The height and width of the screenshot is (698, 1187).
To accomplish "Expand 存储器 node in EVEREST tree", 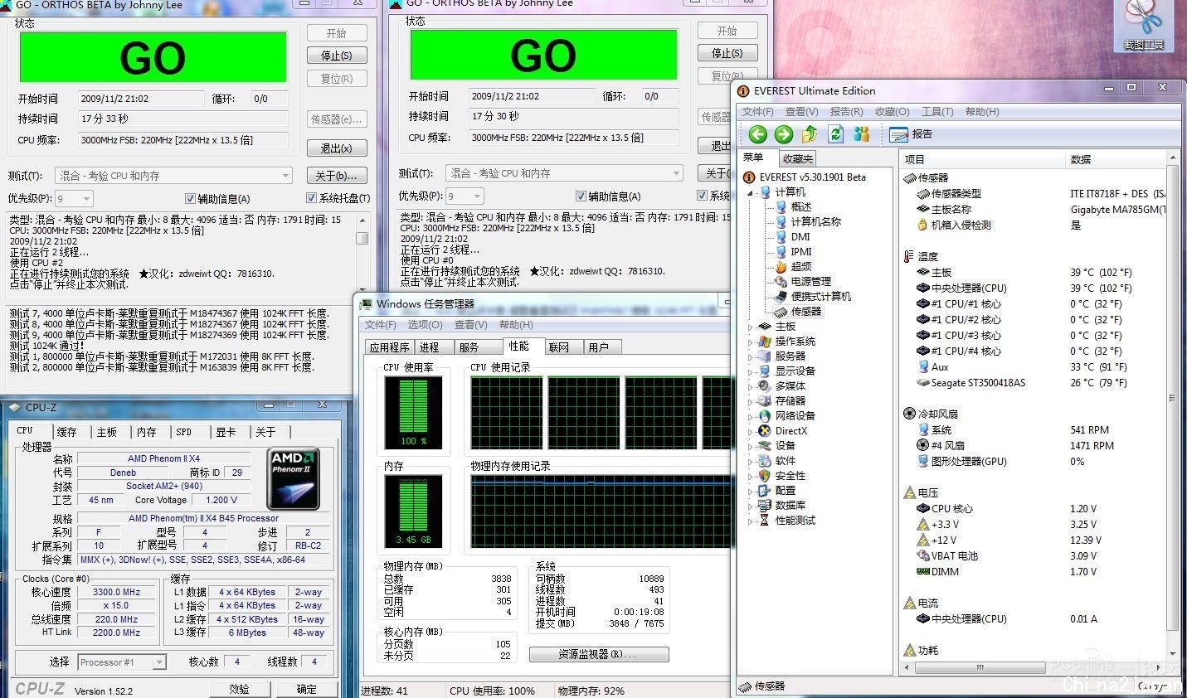I will click(x=751, y=401).
